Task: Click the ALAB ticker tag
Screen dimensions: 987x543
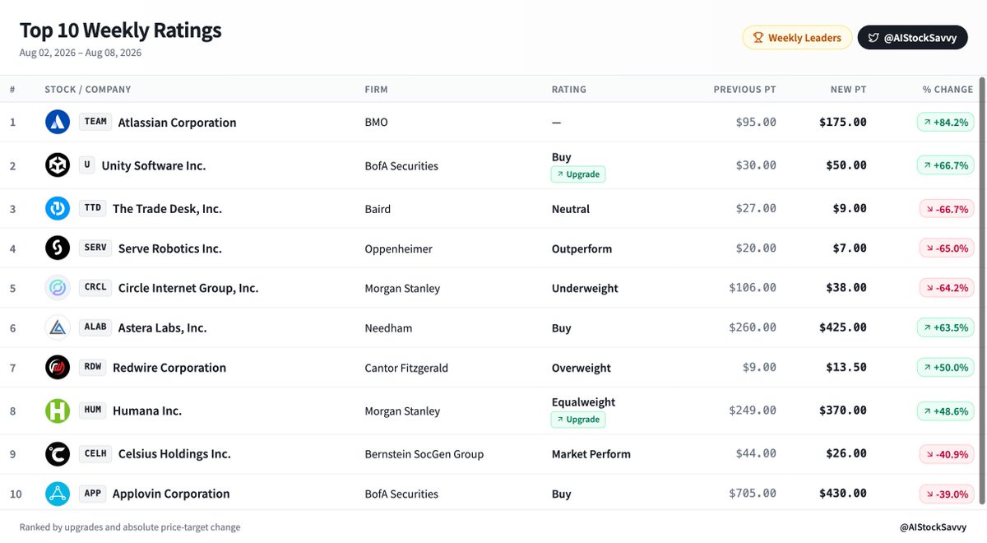Action: coord(95,327)
